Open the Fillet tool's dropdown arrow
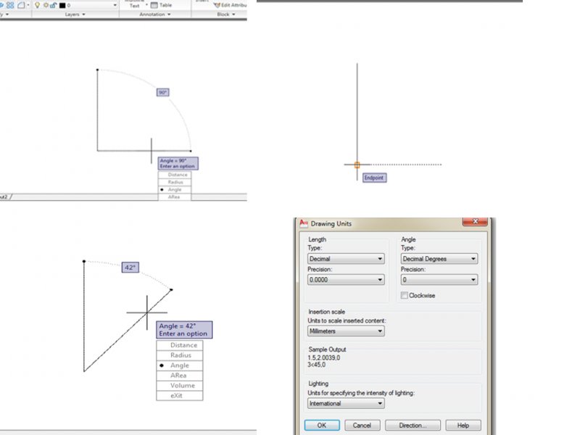 pyautogui.click(x=28, y=5)
